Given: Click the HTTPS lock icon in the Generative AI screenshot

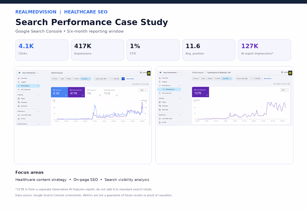Looking at the screenshot, I should tap(160, 122).
